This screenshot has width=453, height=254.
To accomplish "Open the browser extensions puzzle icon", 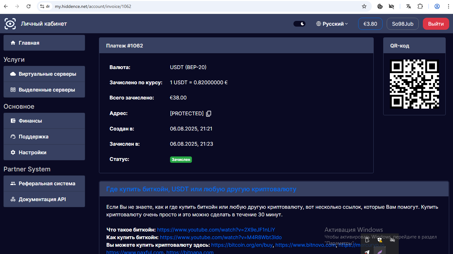I will click(x=420, y=6).
